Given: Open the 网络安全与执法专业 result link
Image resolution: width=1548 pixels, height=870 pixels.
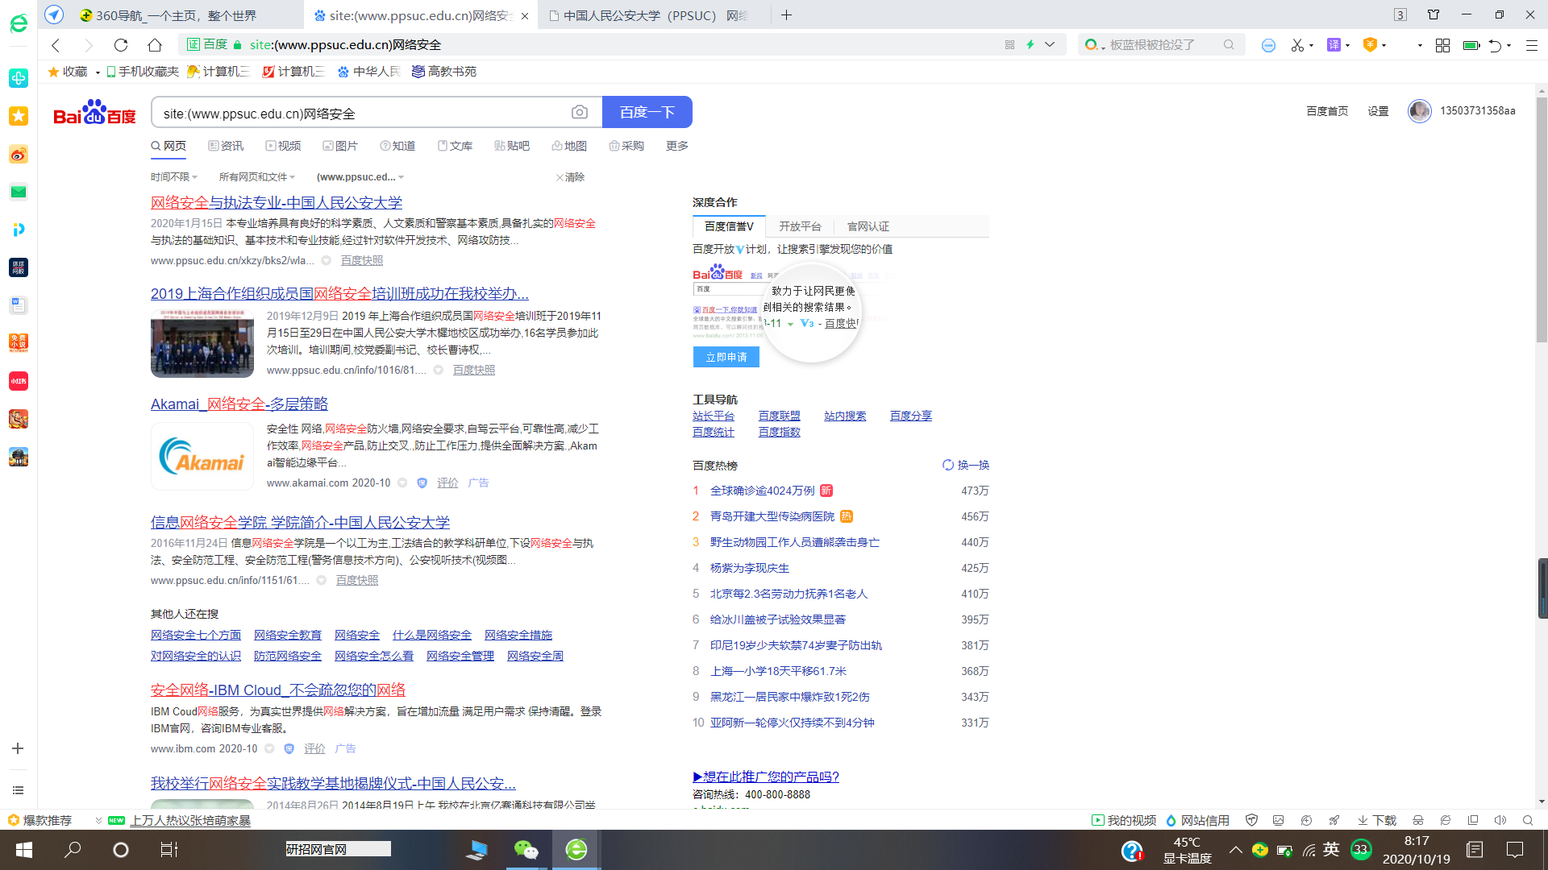Looking at the screenshot, I should 276,203.
